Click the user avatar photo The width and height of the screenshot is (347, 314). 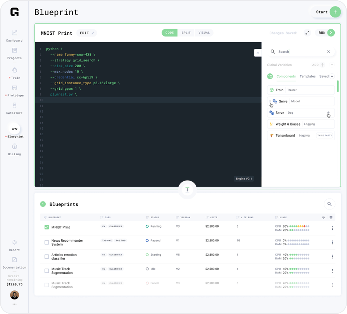coord(14,295)
